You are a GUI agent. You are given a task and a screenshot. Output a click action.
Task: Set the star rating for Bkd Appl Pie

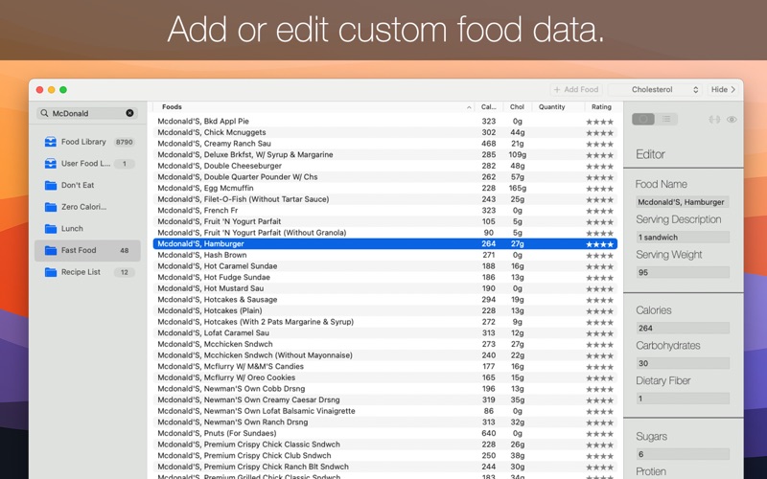pyautogui.click(x=600, y=122)
